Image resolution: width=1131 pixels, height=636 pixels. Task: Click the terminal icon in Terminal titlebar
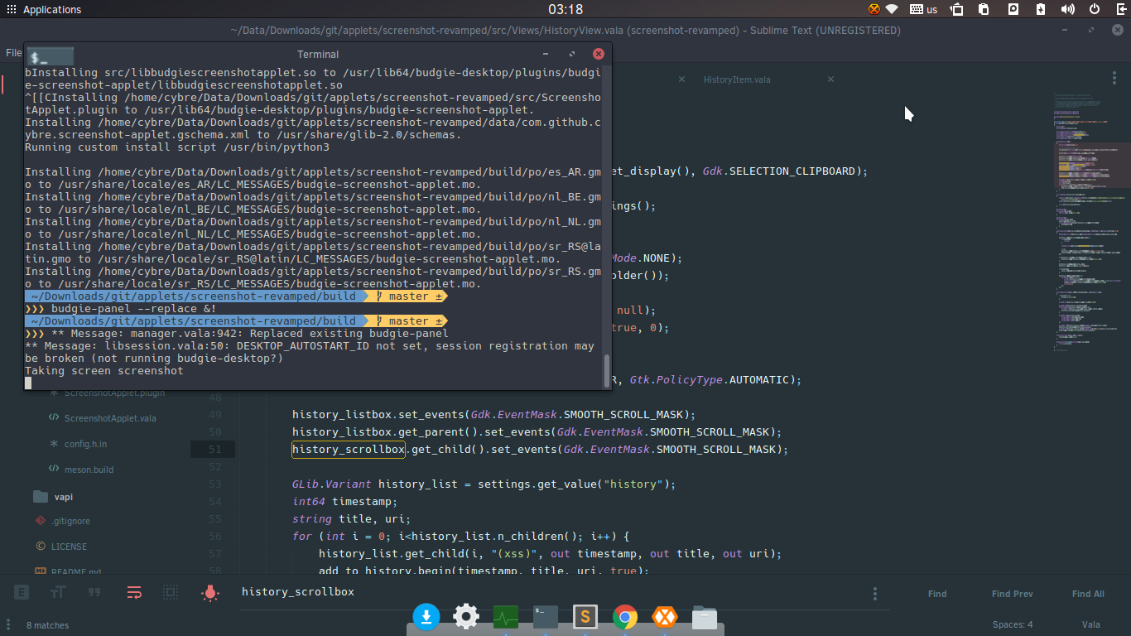click(50, 56)
